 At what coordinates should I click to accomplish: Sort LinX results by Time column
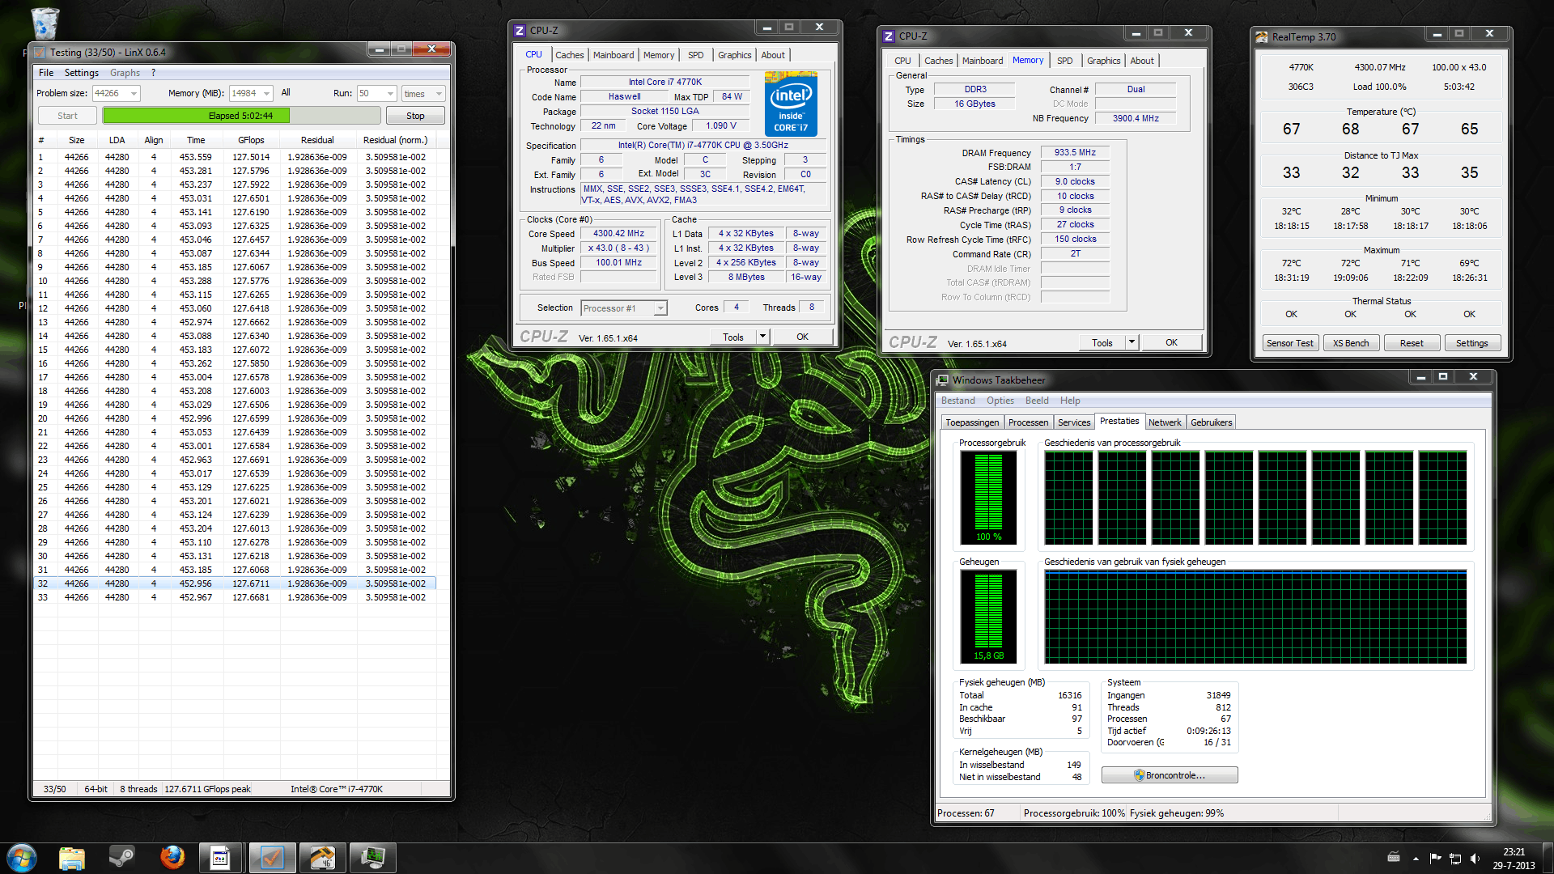196,140
